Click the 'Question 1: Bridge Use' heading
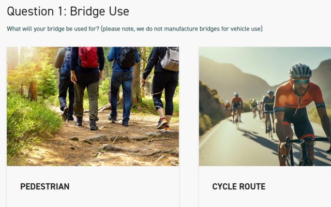This screenshot has height=207, width=331. pos(68,11)
